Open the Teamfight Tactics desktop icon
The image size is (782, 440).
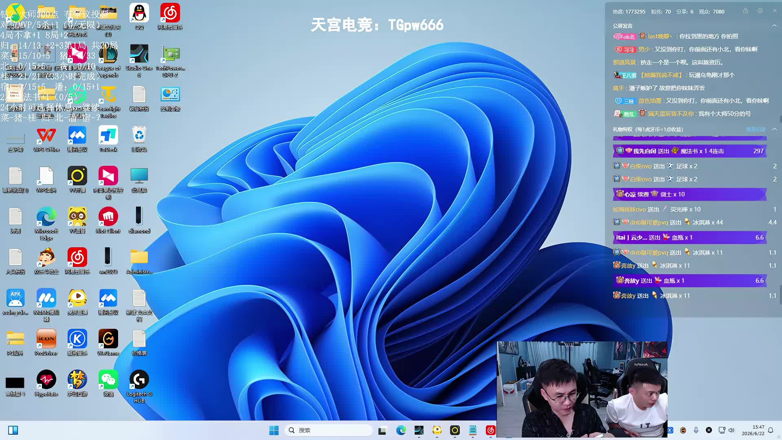(x=108, y=101)
